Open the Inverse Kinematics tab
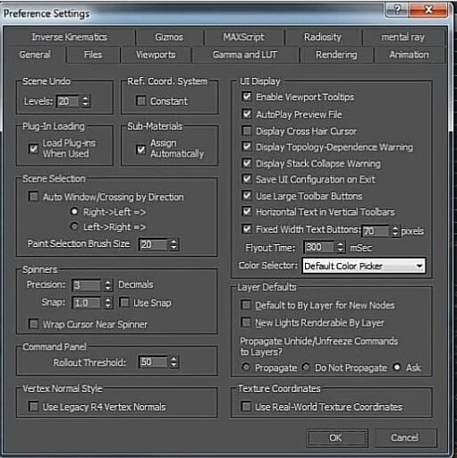 point(69,37)
